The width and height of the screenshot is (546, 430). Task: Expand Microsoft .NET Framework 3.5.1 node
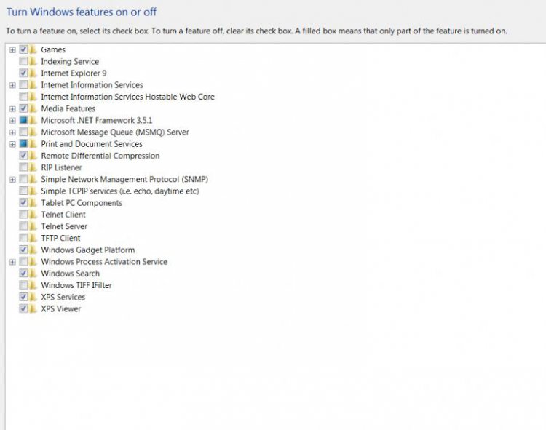12,121
